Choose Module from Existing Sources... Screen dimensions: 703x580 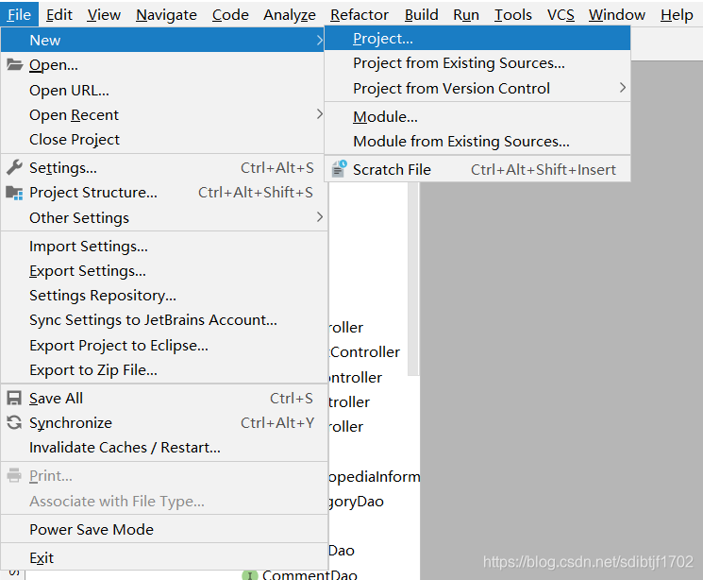pos(477,142)
